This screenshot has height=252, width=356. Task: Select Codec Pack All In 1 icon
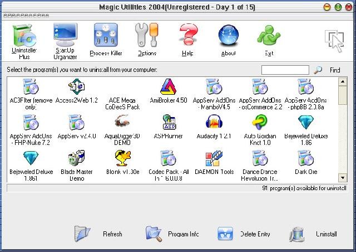click(x=168, y=158)
